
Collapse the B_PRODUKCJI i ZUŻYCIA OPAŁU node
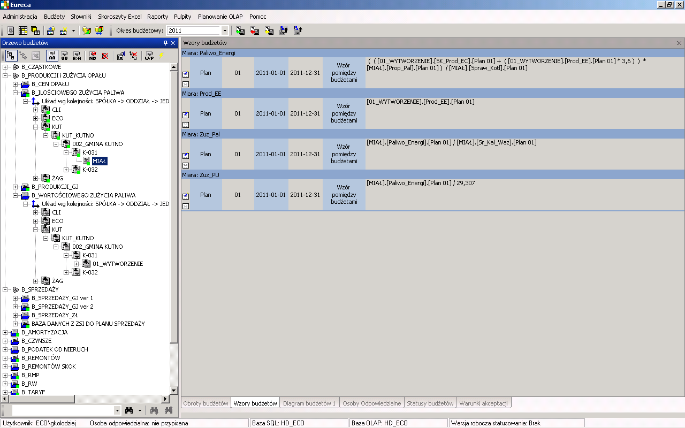click(5, 75)
